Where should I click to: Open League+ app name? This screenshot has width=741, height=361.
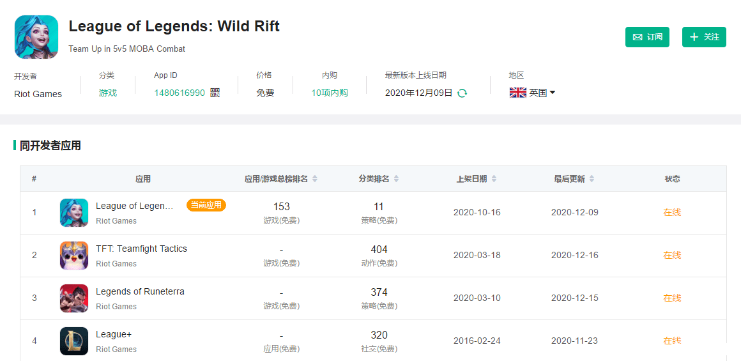(x=114, y=335)
